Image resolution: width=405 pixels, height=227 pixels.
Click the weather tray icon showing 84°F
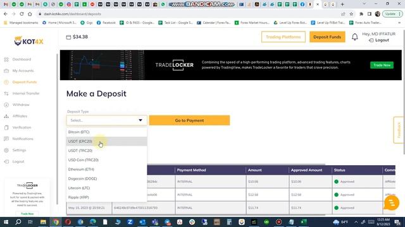pyautogui.click(x=340, y=222)
